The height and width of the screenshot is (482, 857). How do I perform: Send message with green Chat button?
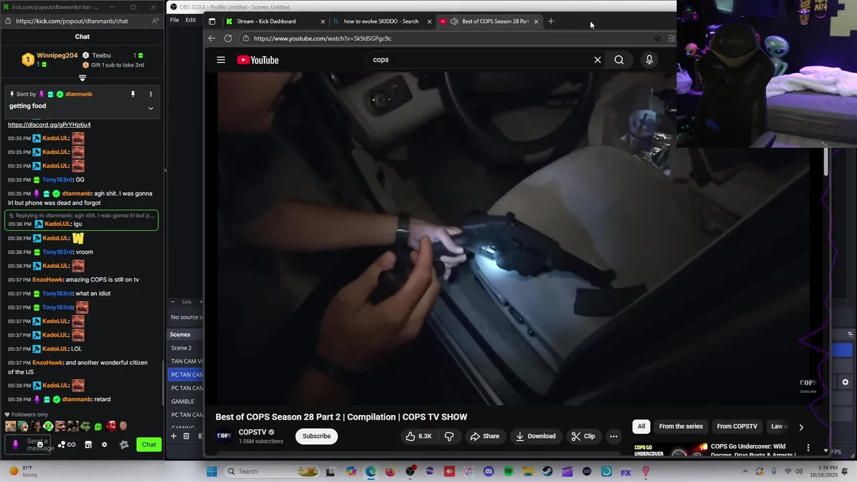click(149, 445)
